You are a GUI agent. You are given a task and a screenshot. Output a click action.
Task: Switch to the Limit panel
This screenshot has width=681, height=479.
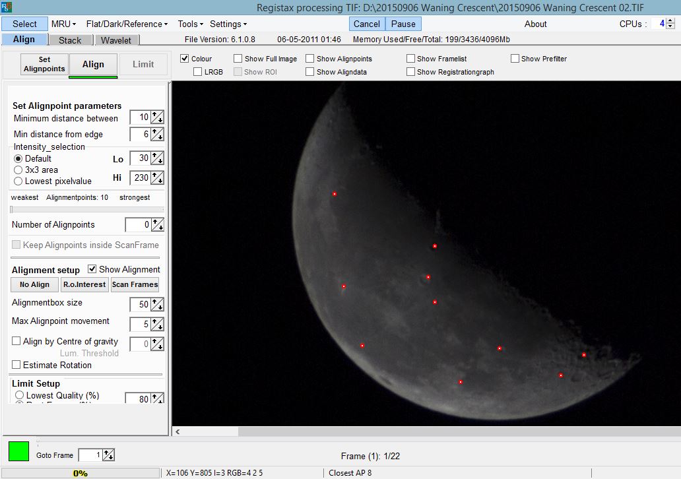[x=143, y=65]
